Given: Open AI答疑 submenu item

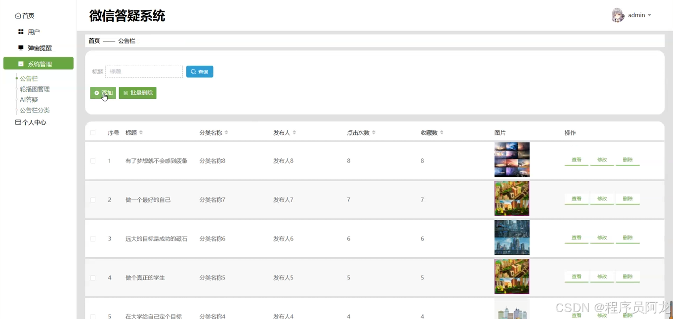Looking at the screenshot, I should [29, 99].
